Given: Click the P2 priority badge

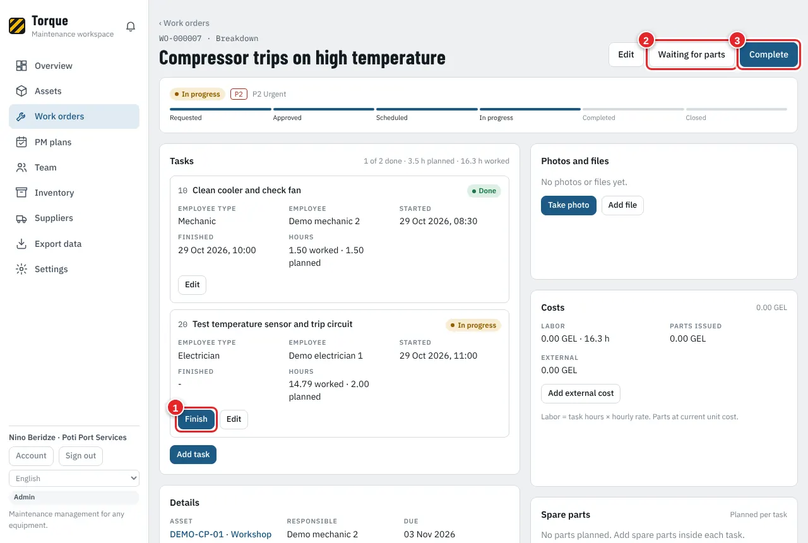Looking at the screenshot, I should pos(239,94).
